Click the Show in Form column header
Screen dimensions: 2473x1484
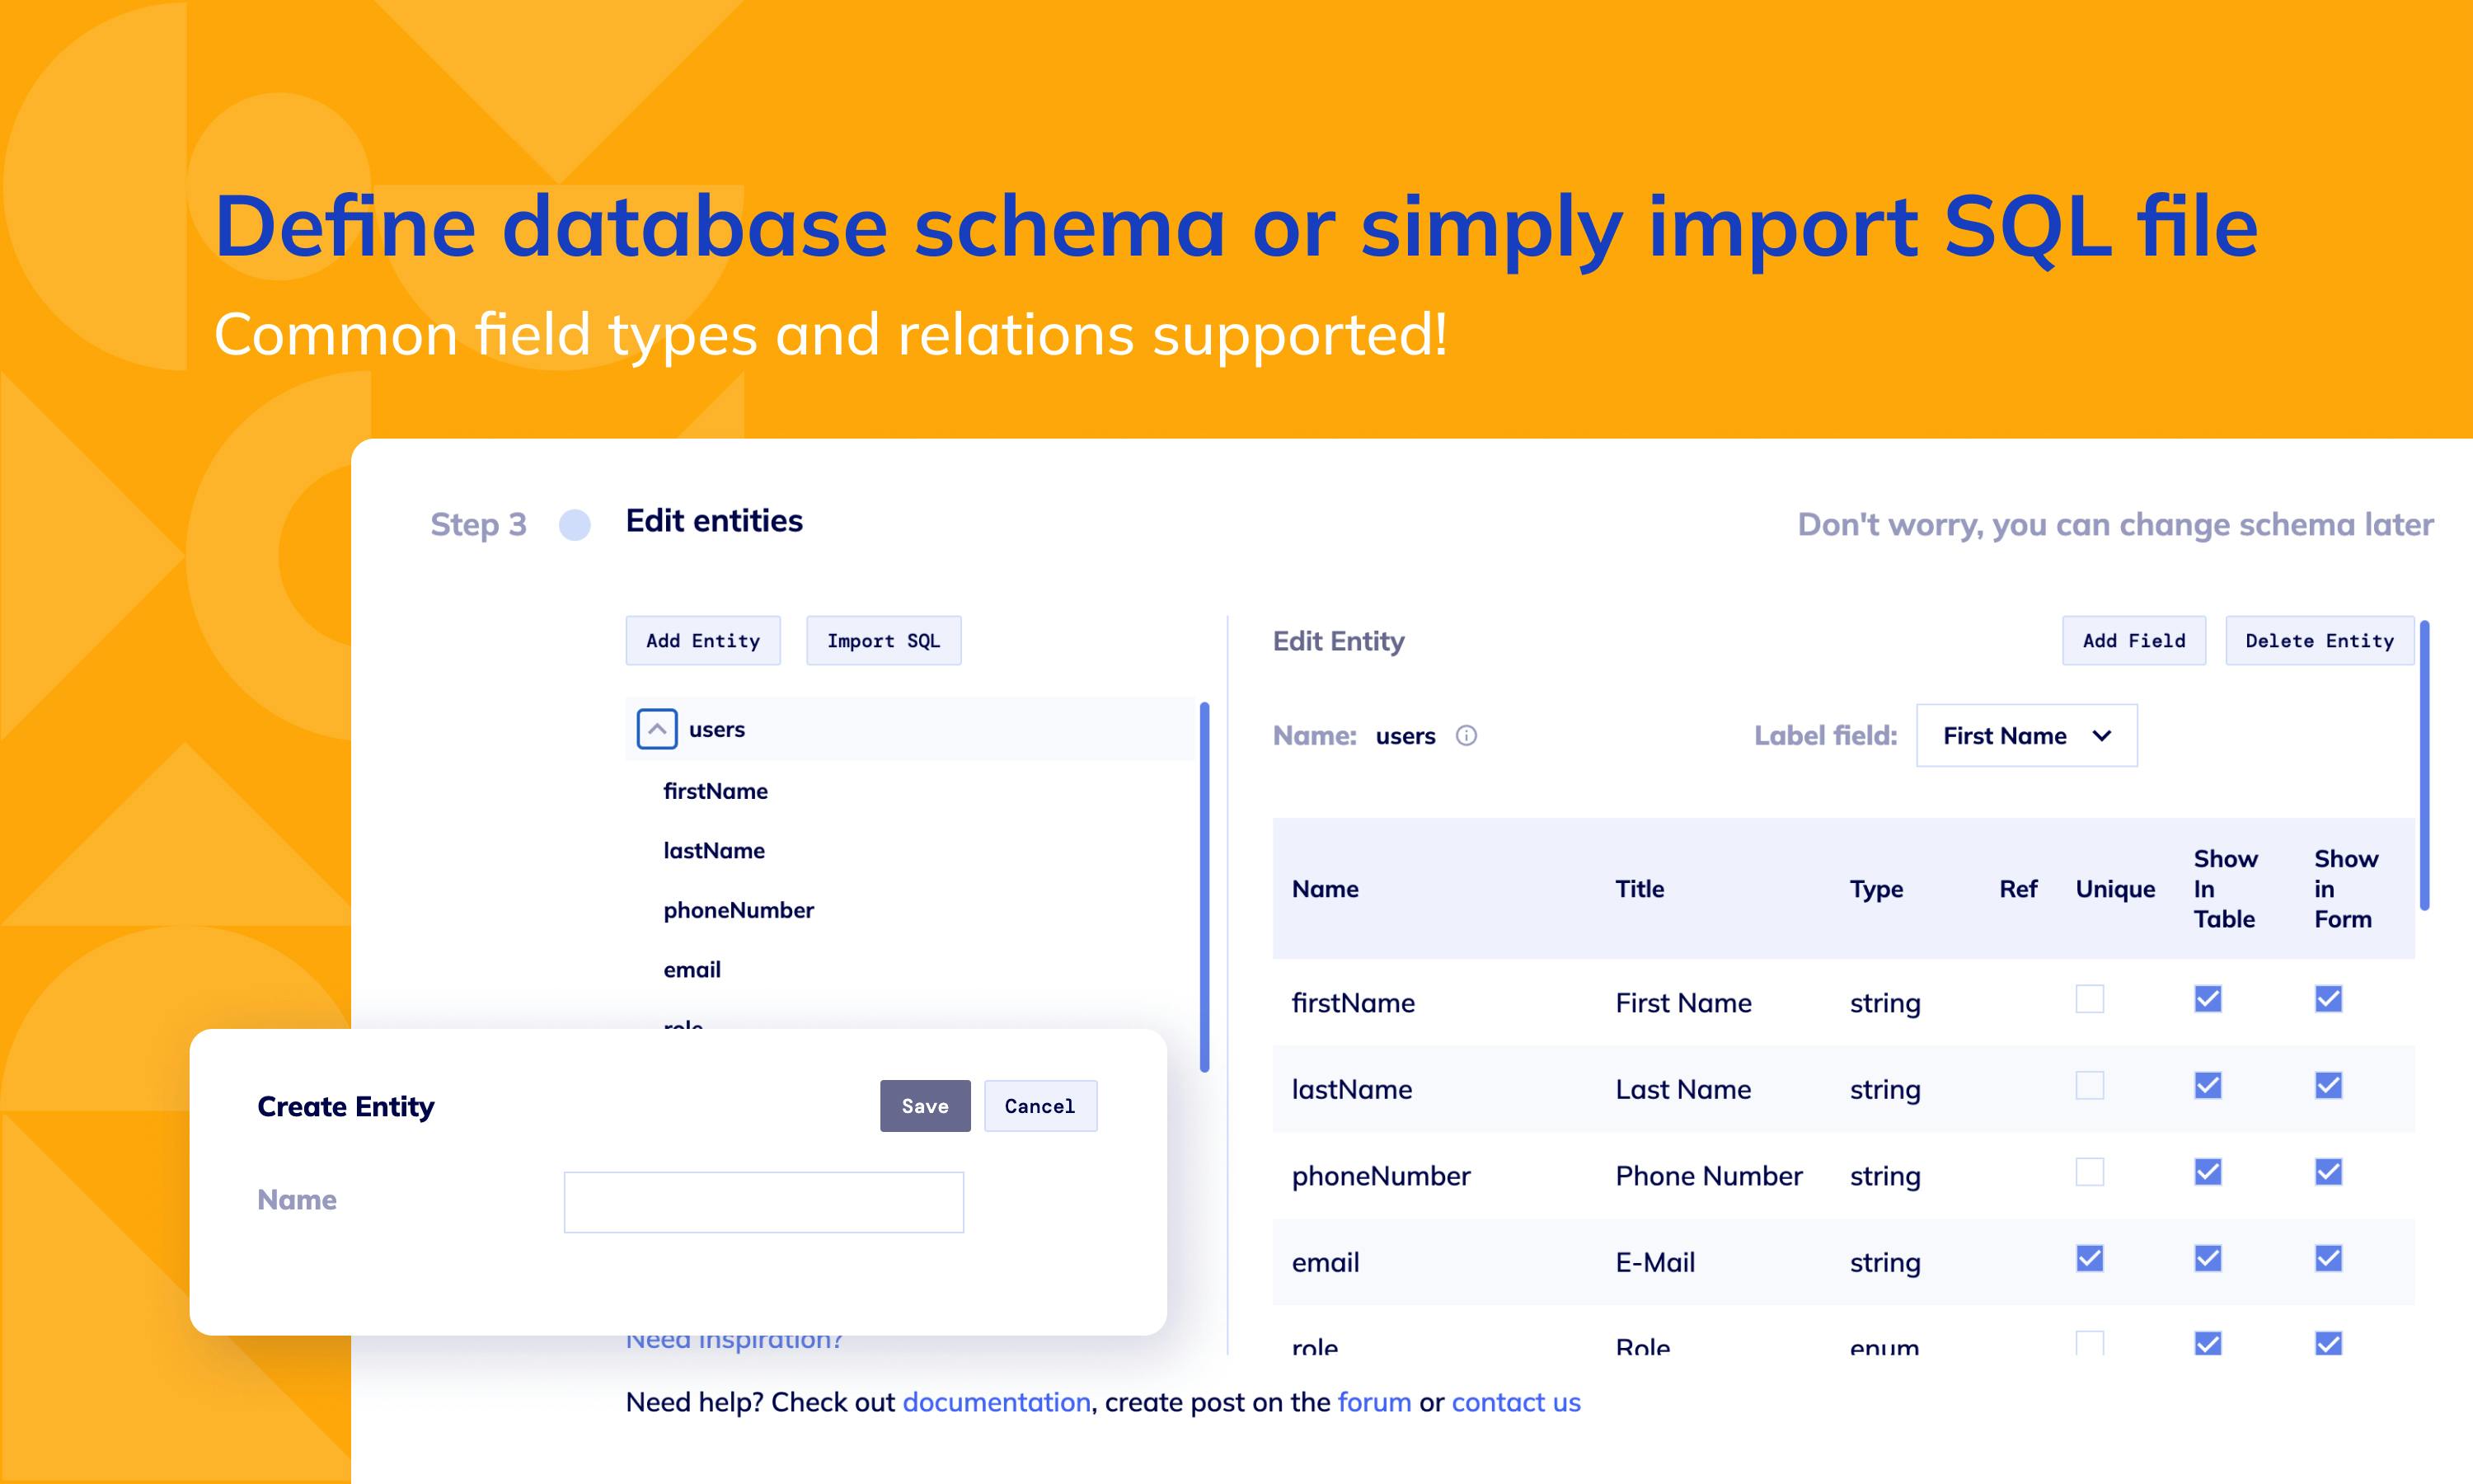tap(2346, 889)
